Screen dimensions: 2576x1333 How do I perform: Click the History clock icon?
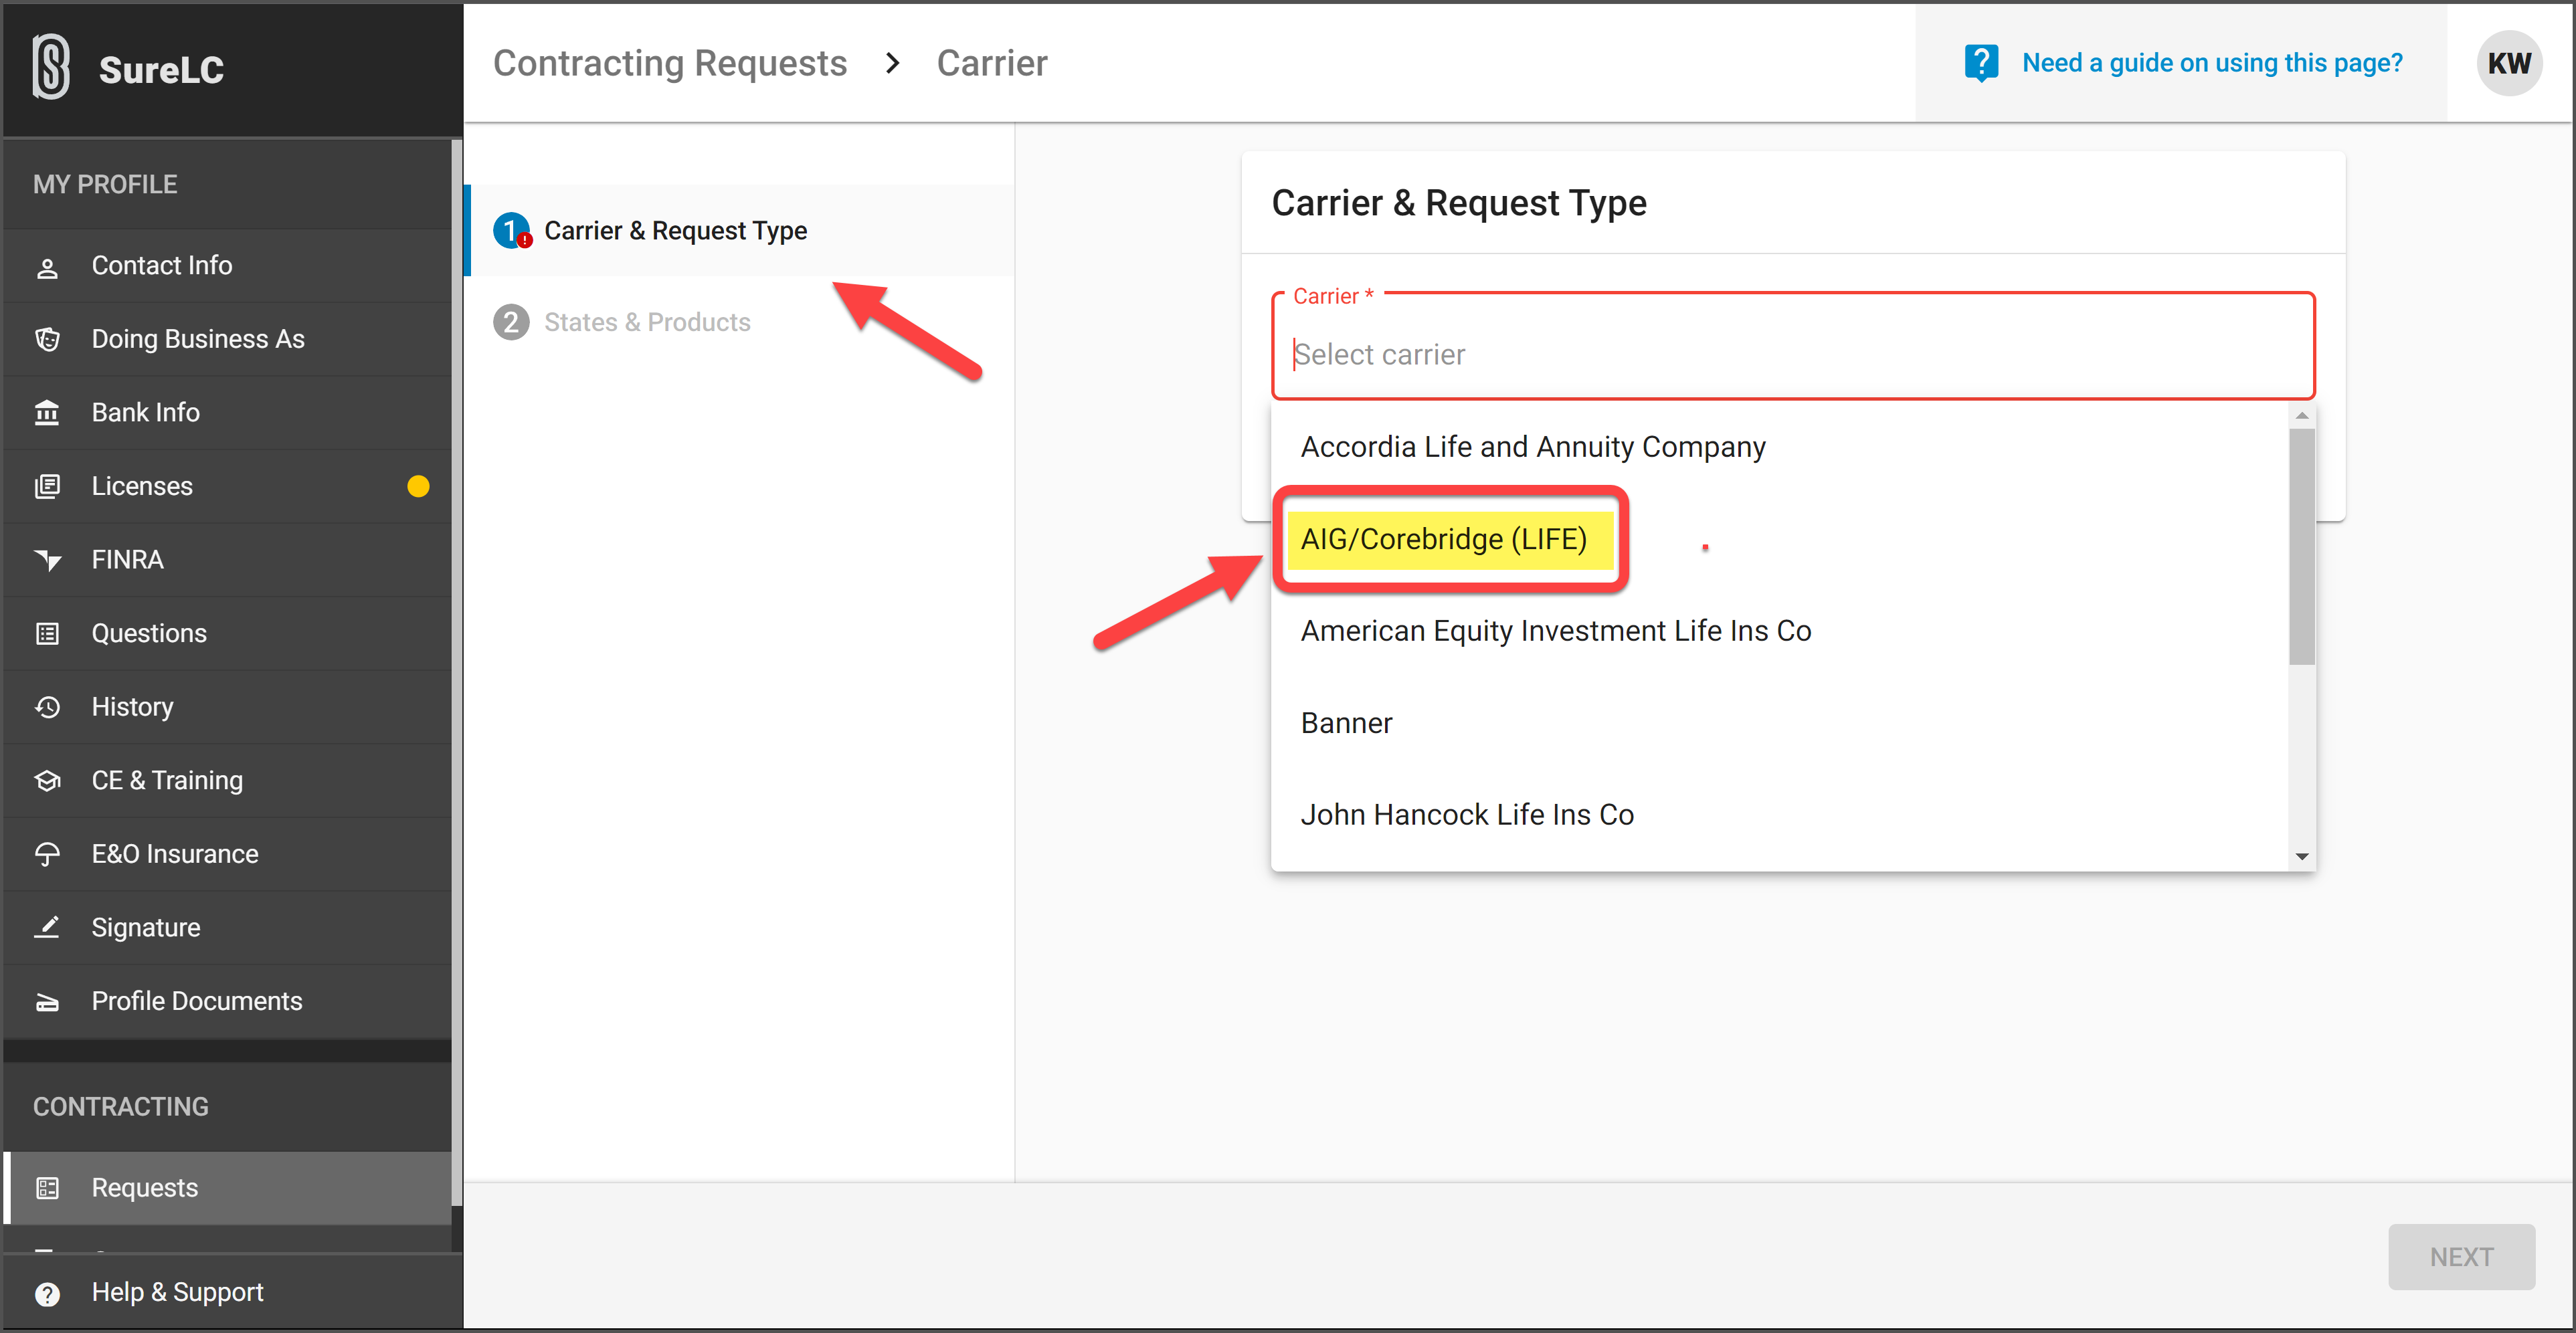[x=47, y=707]
